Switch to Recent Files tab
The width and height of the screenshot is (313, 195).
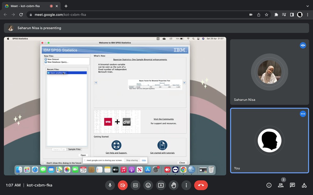pos(59,149)
